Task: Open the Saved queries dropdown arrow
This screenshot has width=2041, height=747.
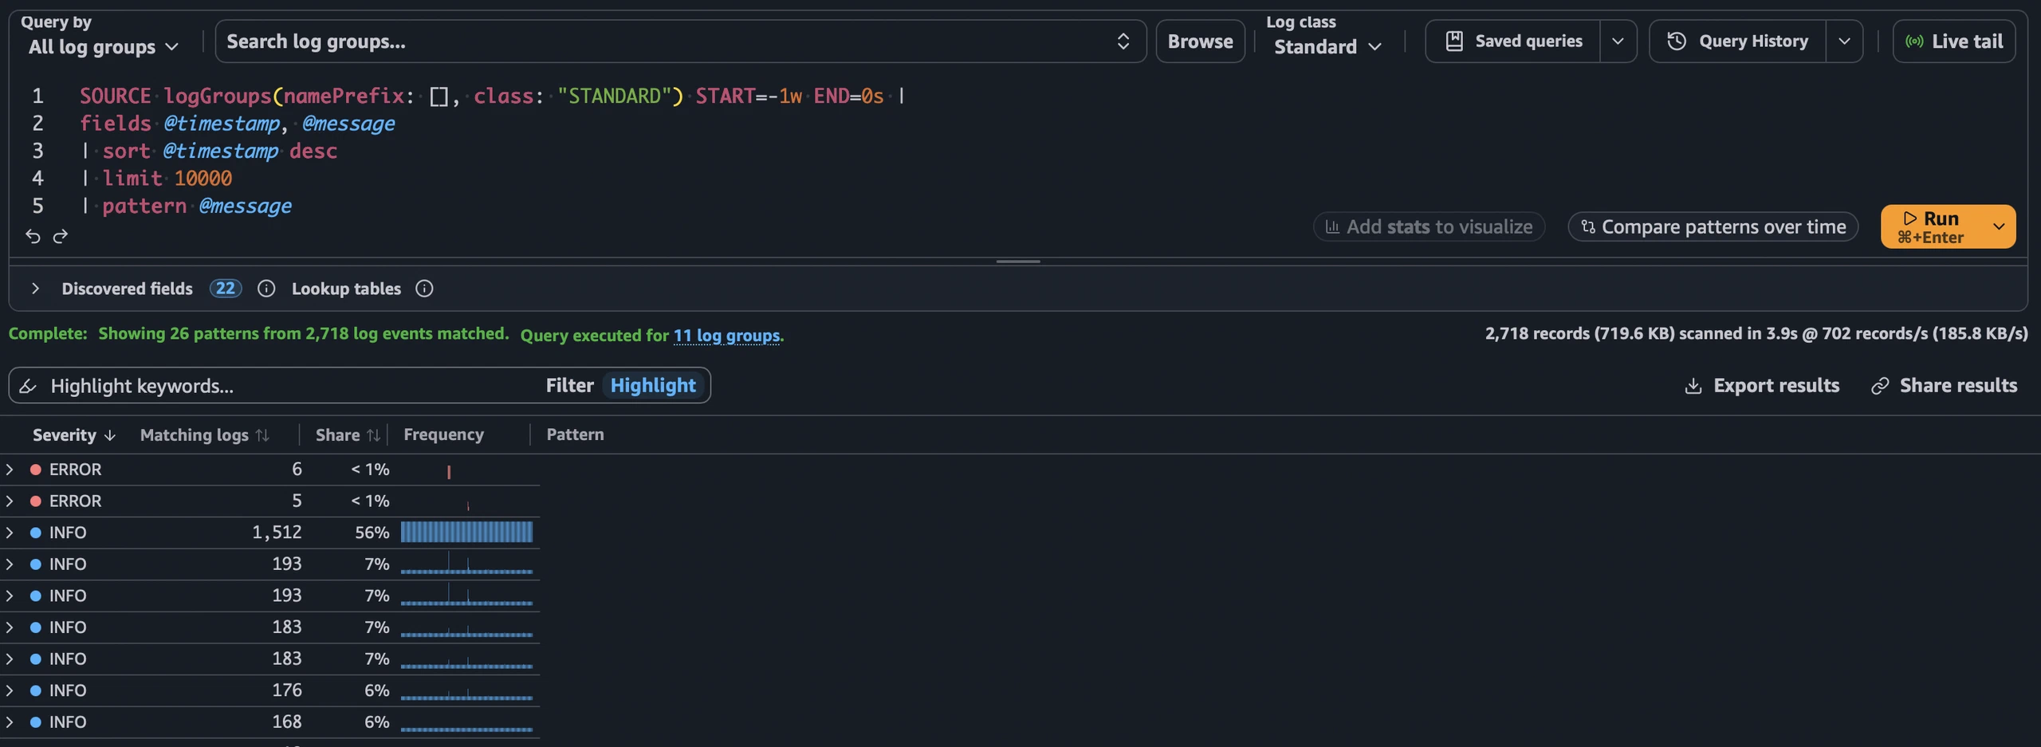Action: [1618, 41]
